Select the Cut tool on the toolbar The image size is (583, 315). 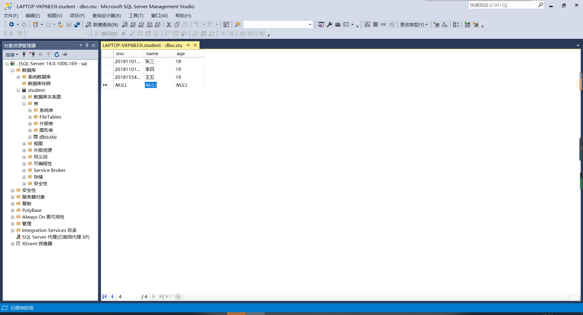click(x=169, y=25)
